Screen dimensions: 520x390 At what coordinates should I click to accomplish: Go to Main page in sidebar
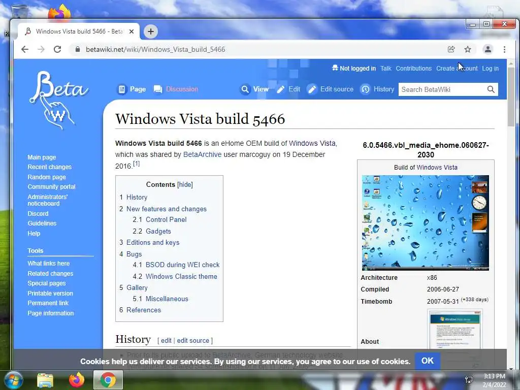pyautogui.click(x=42, y=157)
